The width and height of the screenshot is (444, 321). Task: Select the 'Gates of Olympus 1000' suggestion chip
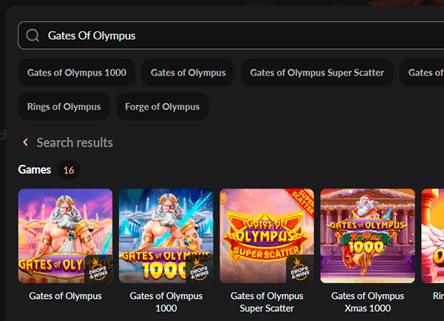point(77,73)
